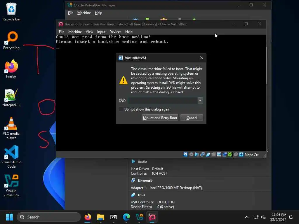Open the Devices menu of the VM window

pyautogui.click(x=115, y=32)
